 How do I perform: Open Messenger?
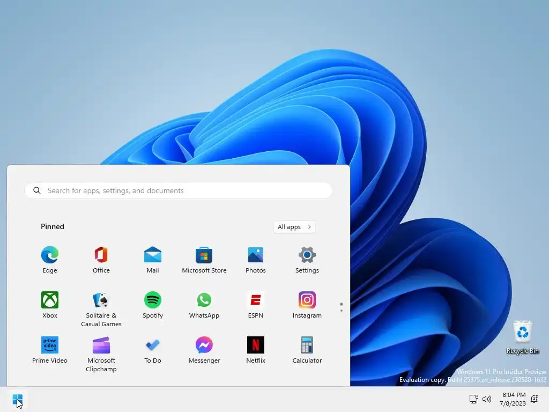click(x=204, y=350)
